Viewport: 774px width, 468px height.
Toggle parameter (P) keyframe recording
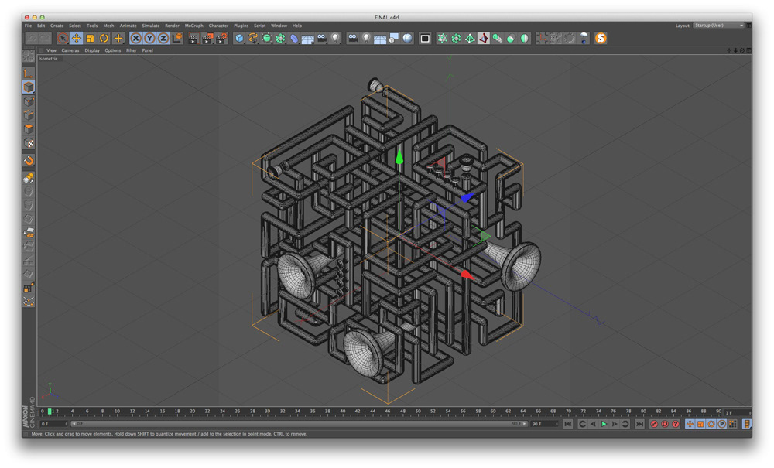point(721,424)
